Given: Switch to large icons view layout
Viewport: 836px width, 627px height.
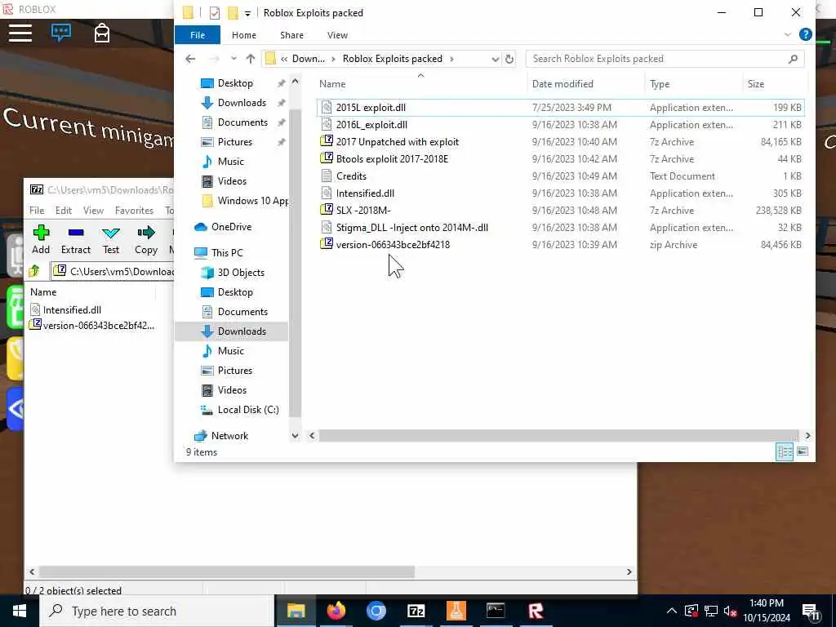Looking at the screenshot, I should (x=802, y=451).
